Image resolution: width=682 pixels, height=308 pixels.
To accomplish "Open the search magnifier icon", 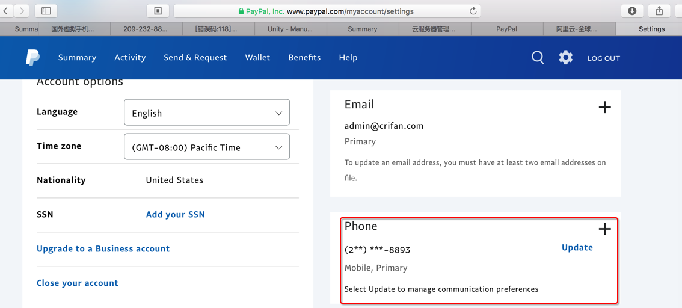I will 538,58.
